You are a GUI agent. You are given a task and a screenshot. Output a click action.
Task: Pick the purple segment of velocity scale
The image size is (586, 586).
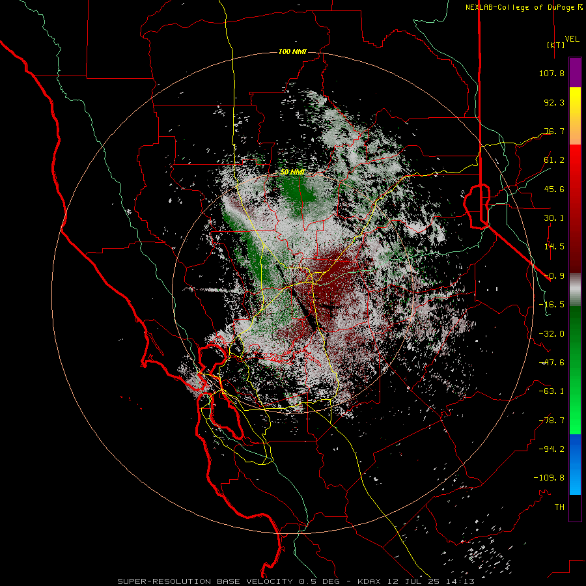pos(575,72)
